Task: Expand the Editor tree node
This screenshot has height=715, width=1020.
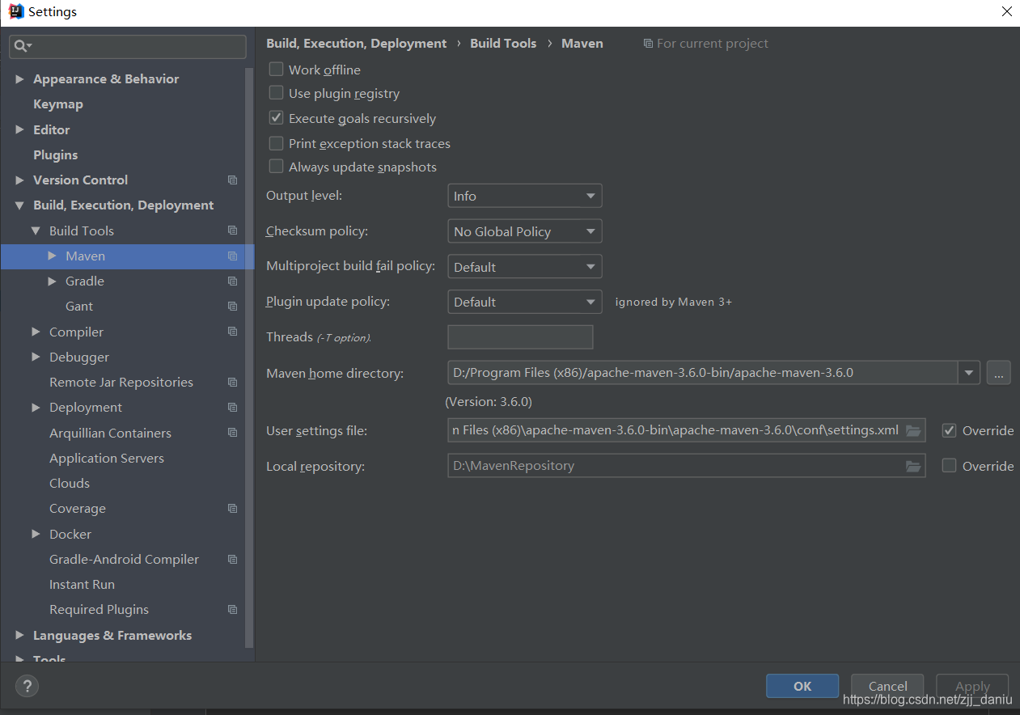Action: pos(19,129)
